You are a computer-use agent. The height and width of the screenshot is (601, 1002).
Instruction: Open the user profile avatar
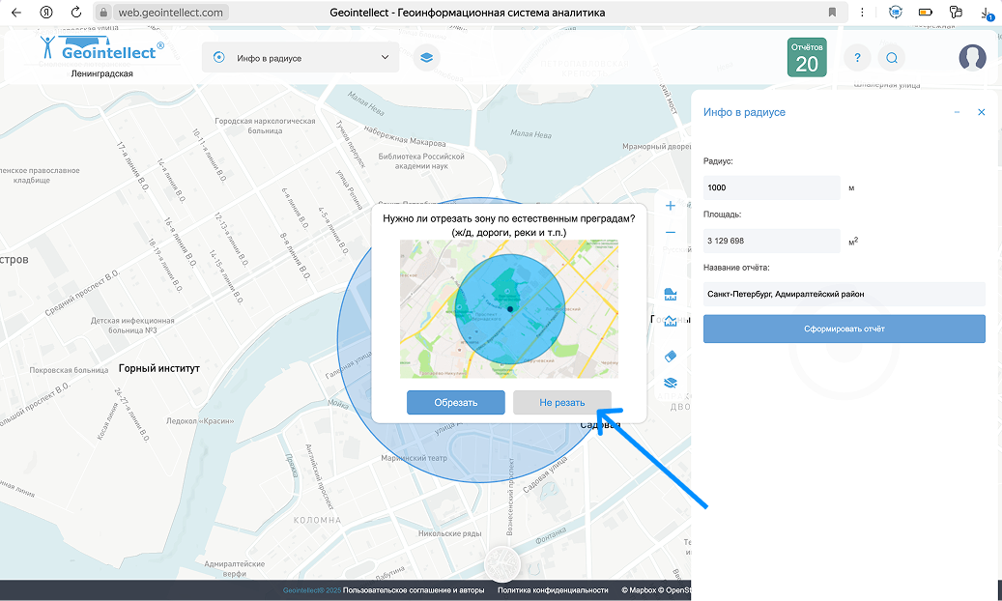click(972, 58)
